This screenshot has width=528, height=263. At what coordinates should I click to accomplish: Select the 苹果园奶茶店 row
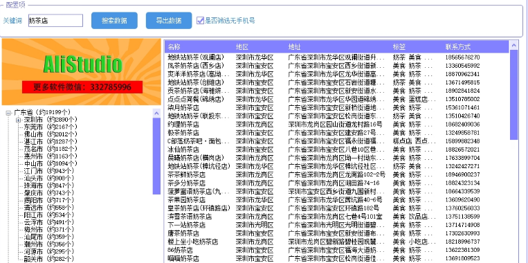pos(337,200)
